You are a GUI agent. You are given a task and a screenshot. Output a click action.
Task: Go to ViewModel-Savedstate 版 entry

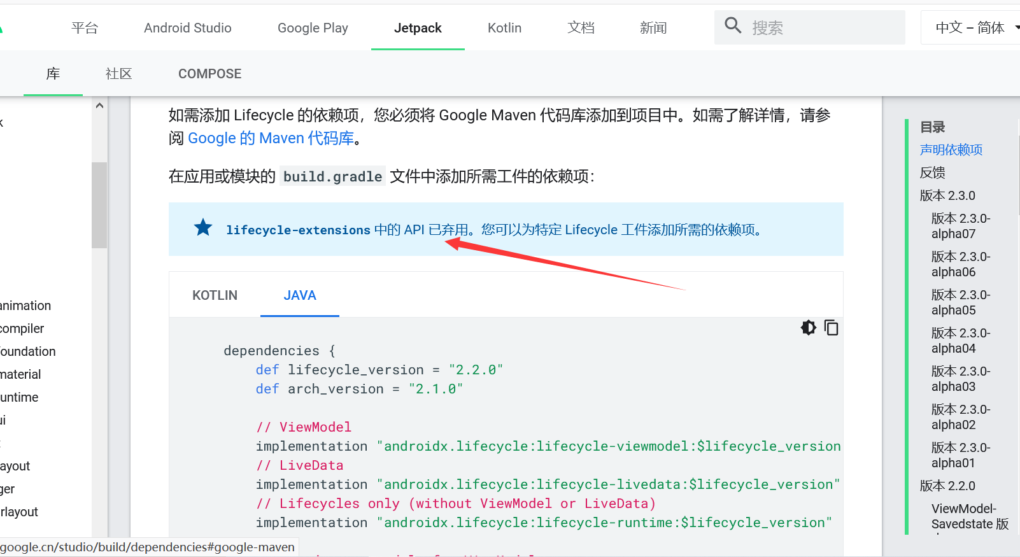(970, 516)
